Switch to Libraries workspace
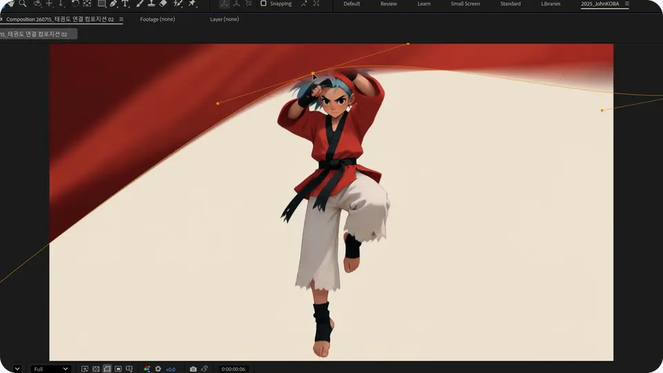 click(x=550, y=3)
